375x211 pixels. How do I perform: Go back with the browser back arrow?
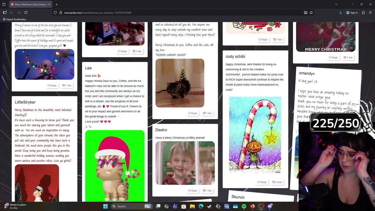[x=12, y=13]
